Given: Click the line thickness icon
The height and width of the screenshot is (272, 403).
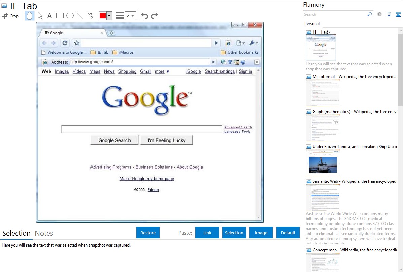Looking at the screenshot, I should click(120, 16).
